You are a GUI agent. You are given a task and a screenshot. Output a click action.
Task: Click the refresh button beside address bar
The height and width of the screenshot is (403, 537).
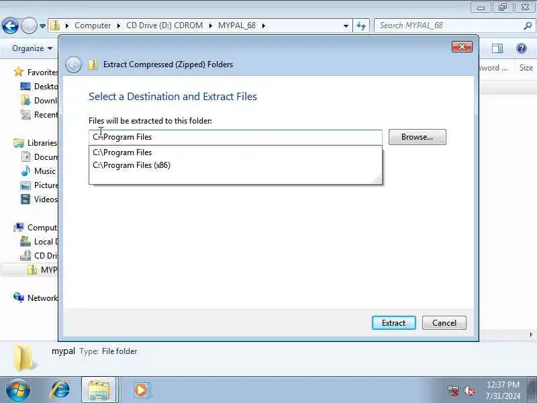coord(361,26)
